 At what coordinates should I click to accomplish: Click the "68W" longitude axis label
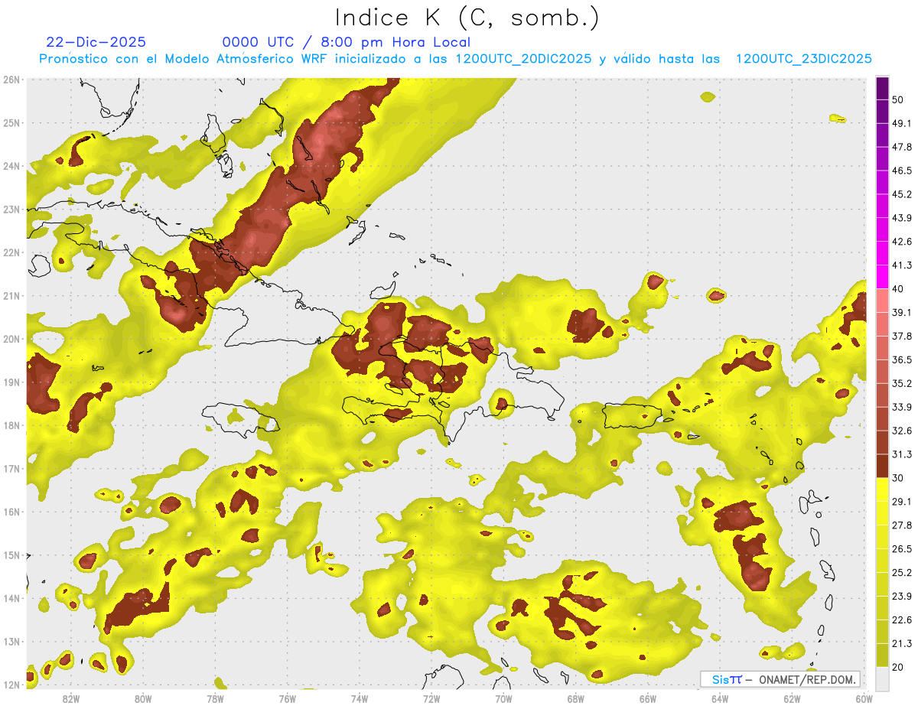pos(576,699)
